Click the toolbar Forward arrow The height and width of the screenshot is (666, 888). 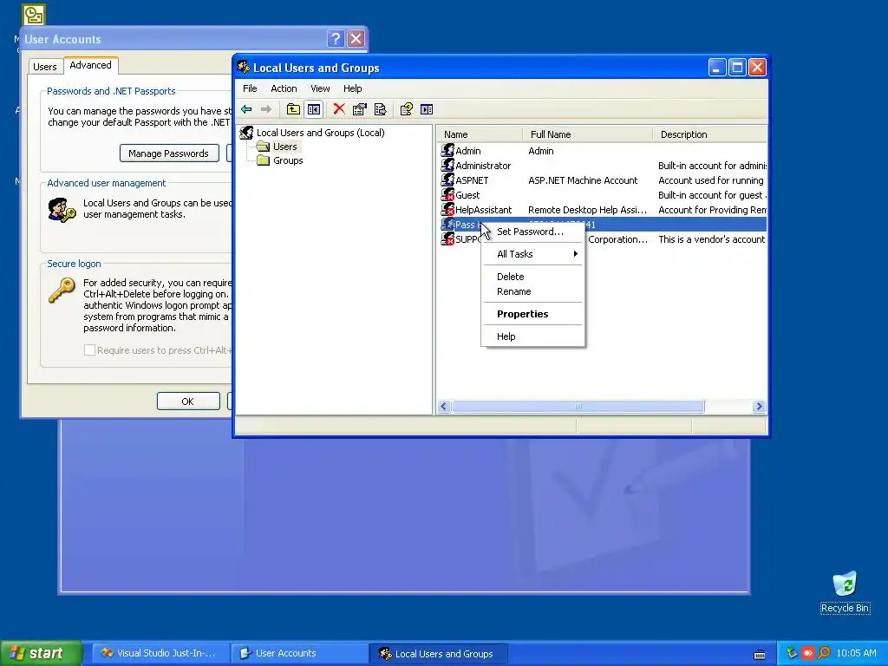[265, 109]
